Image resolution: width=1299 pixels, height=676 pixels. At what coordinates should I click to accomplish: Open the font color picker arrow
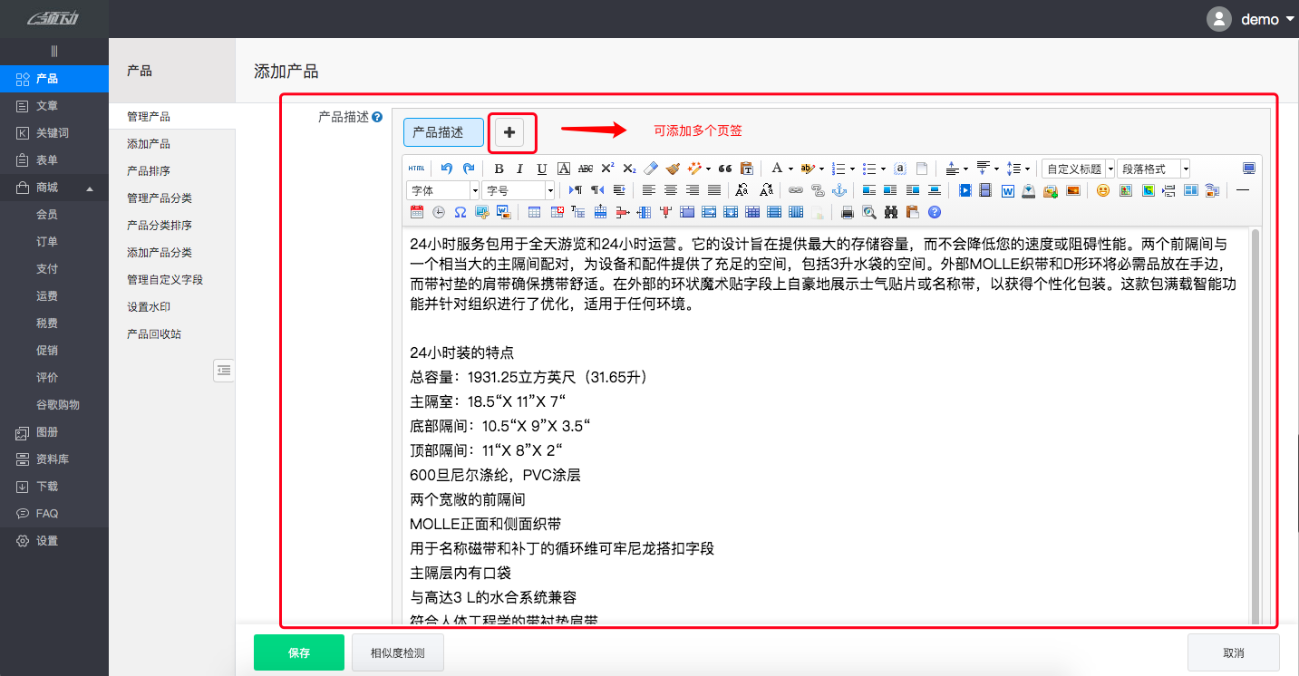(x=790, y=169)
